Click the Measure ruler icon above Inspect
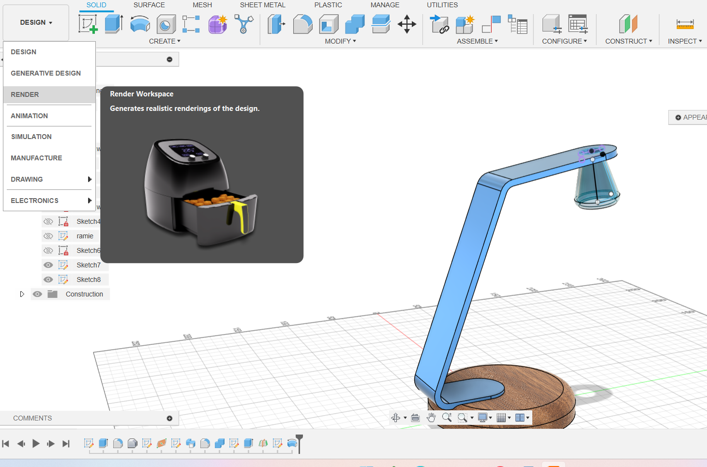 (685, 24)
